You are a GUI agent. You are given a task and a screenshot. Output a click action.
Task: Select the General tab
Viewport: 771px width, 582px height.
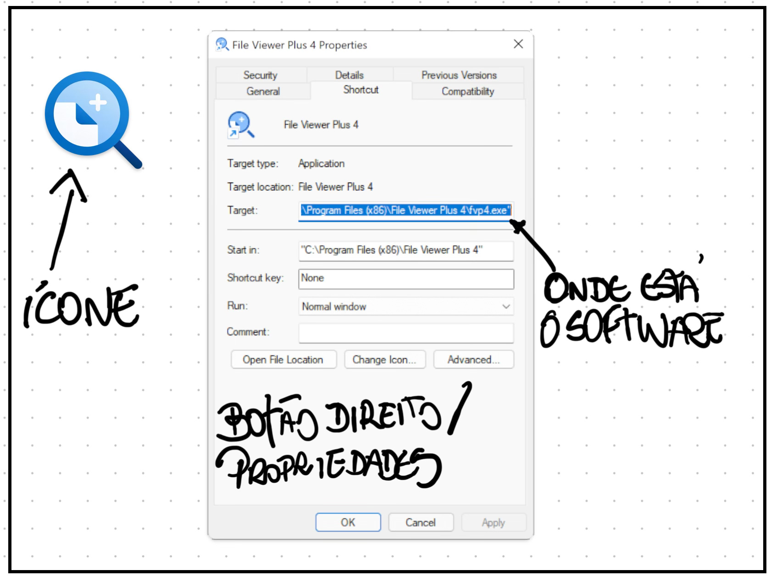(263, 91)
